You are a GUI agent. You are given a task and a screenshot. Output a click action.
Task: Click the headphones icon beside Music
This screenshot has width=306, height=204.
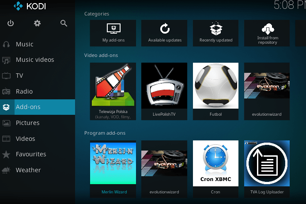(x=6, y=44)
